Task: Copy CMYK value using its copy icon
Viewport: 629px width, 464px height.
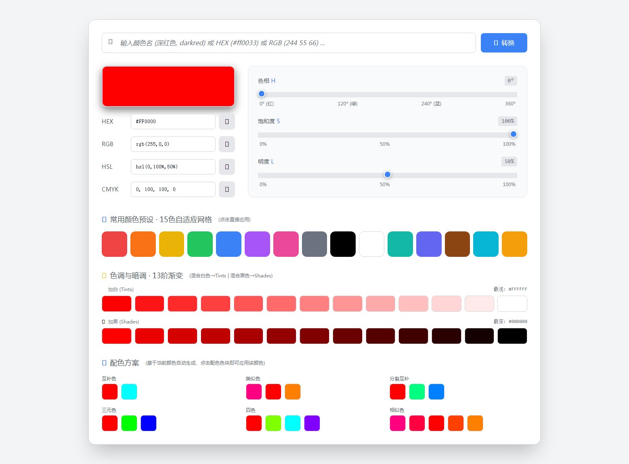Action: coord(227,189)
